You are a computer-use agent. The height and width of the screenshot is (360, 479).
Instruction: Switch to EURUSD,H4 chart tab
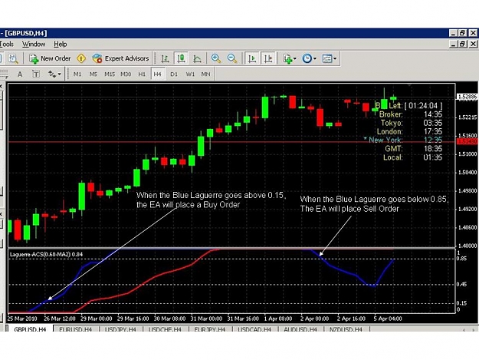point(75,329)
